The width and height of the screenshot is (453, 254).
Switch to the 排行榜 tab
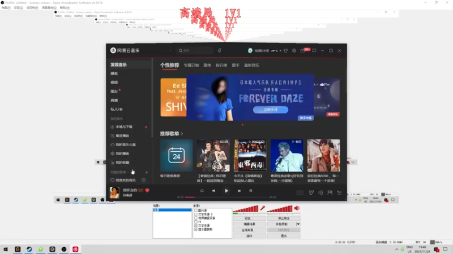221,65
